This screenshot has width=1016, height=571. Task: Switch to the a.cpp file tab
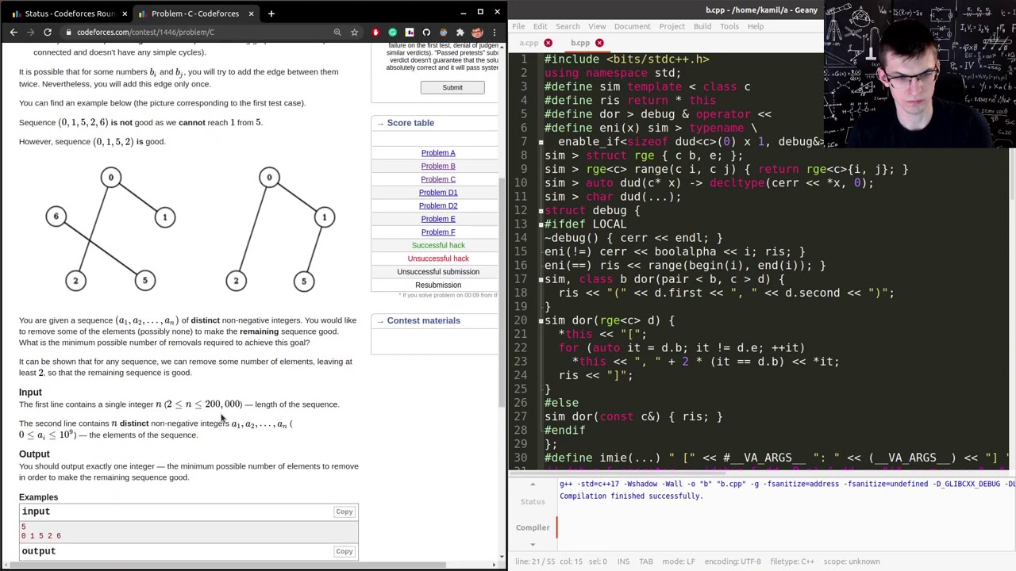click(529, 43)
